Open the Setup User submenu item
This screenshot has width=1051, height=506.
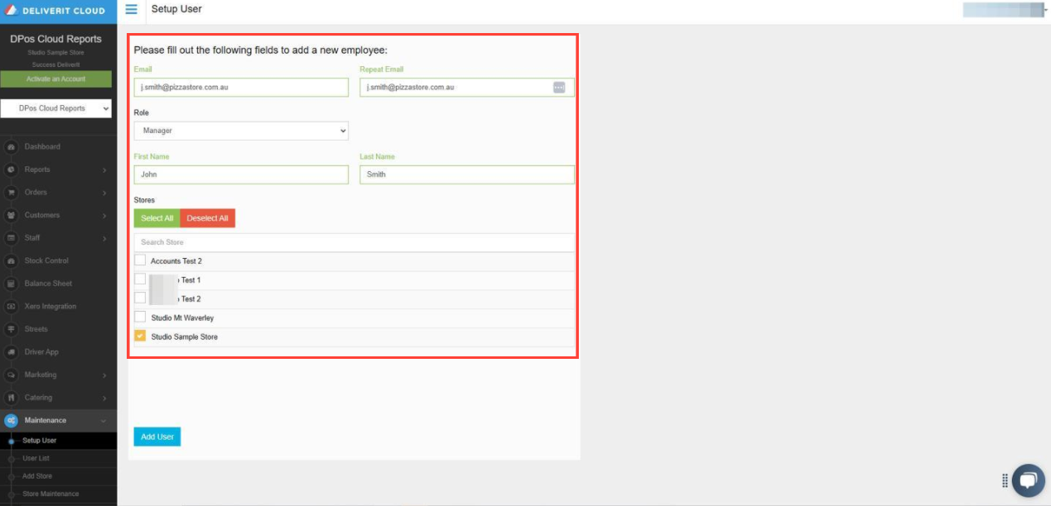[39, 441]
